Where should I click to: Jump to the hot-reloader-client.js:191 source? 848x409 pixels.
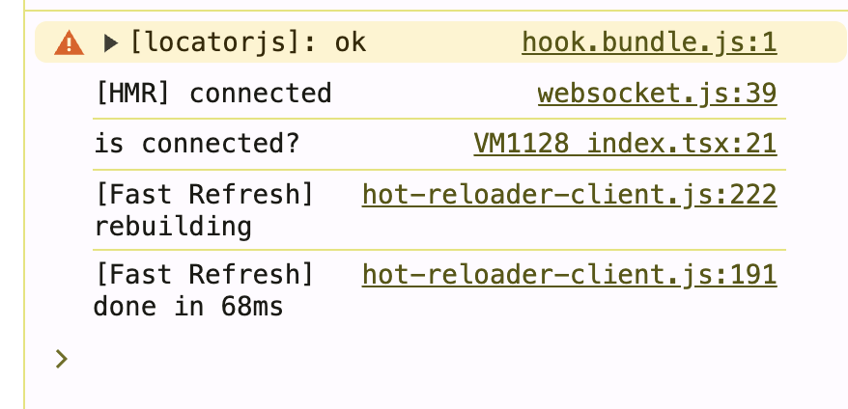[x=569, y=275]
